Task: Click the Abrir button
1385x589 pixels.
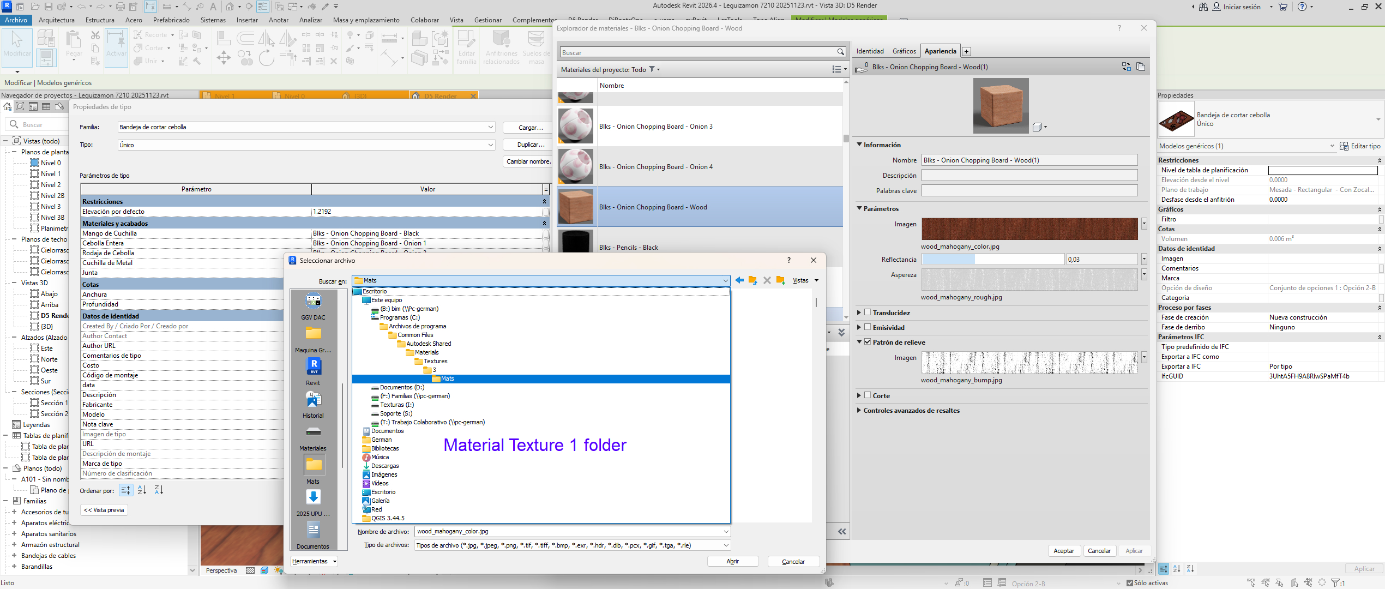Action: [732, 561]
